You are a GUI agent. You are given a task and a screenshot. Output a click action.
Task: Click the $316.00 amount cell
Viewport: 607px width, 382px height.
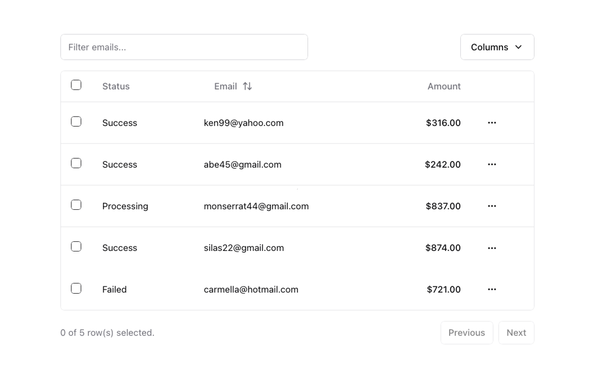(x=443, y=123)
